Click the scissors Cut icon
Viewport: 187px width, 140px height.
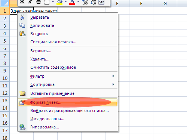22,17
